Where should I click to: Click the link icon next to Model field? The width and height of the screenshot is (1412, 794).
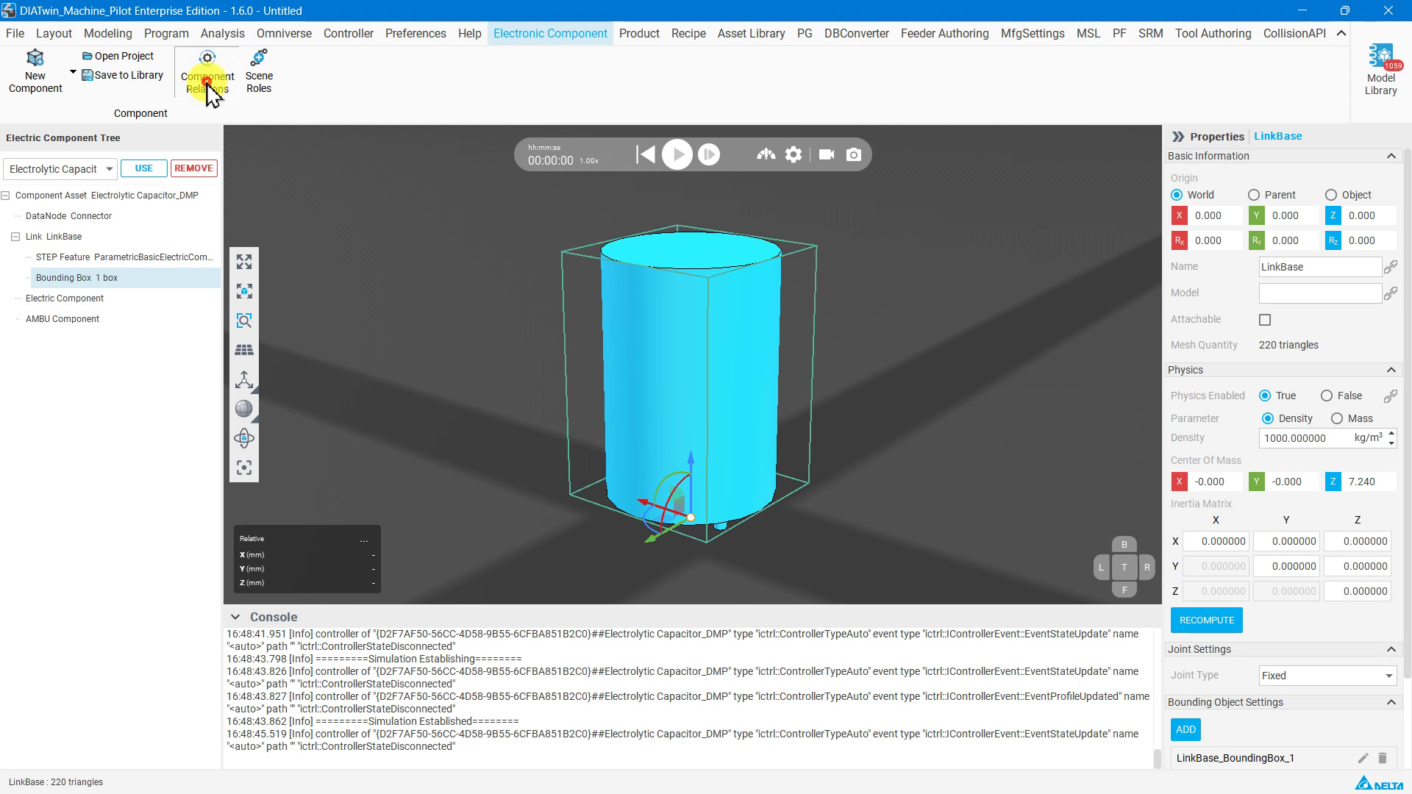click(x=1390, y=293)
